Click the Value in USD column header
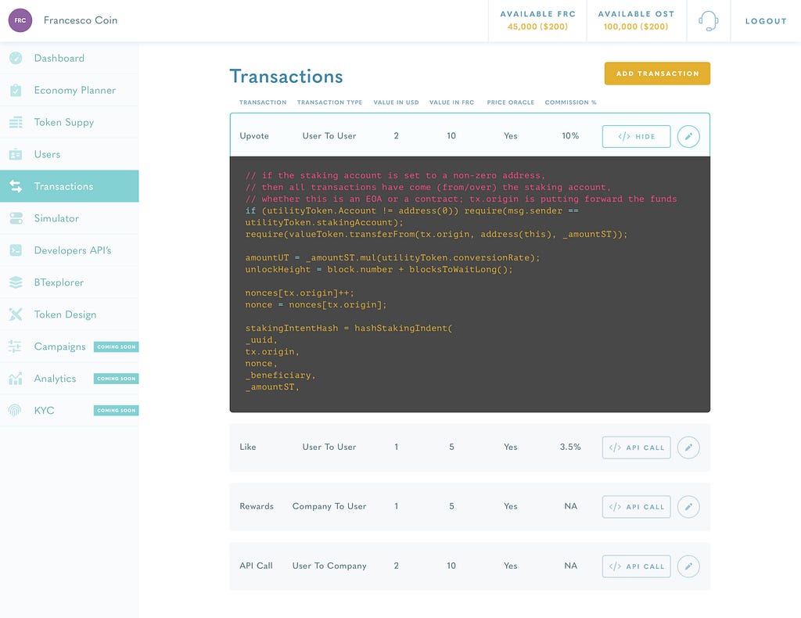This screenshot has height=618, width=801. pyautogui.click(x=396, y=102)
